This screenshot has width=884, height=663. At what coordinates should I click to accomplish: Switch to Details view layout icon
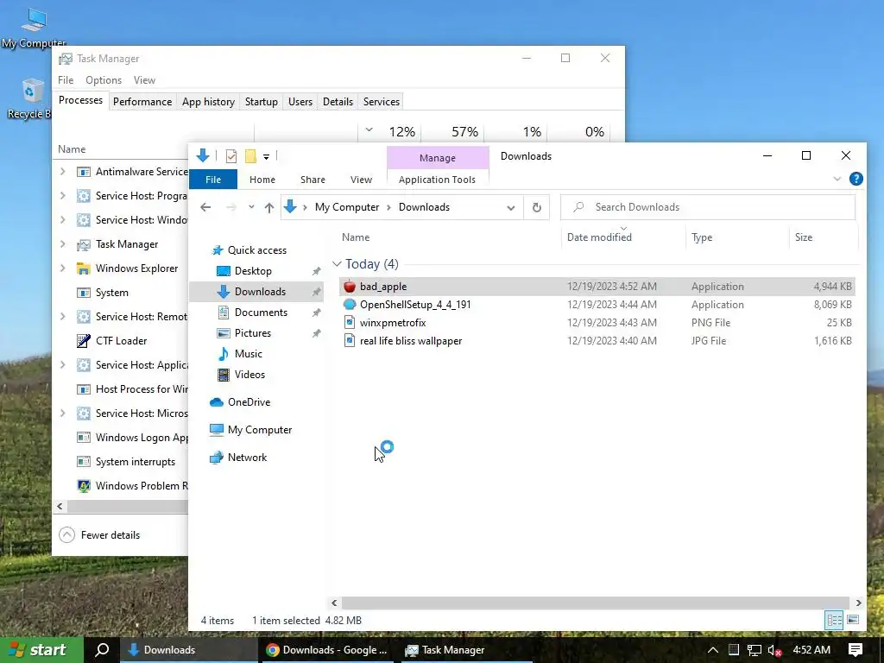[x=835, y=620]
